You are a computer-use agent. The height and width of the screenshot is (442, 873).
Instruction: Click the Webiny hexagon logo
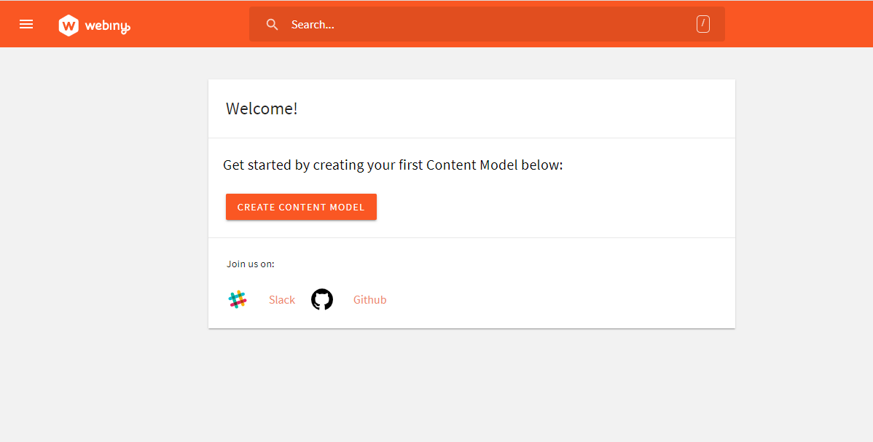tap(68, 25)
